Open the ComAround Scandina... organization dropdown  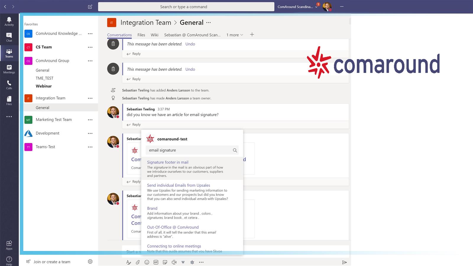(297, 7)
